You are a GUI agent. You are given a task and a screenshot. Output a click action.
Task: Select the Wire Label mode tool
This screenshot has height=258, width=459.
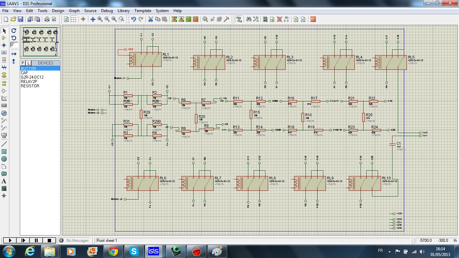(4, 53)
